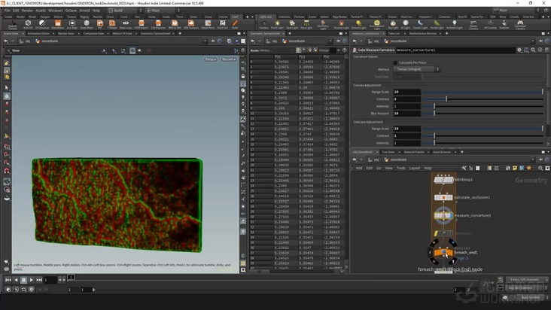Select the measure_curvature1 node in network
This screenshot has height=310, width=551.
pyautogui.click(x=444, y=215)
